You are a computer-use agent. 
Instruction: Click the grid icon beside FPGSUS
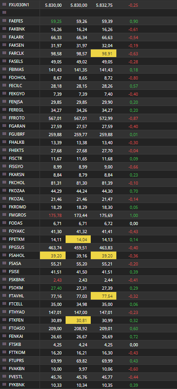4,248
